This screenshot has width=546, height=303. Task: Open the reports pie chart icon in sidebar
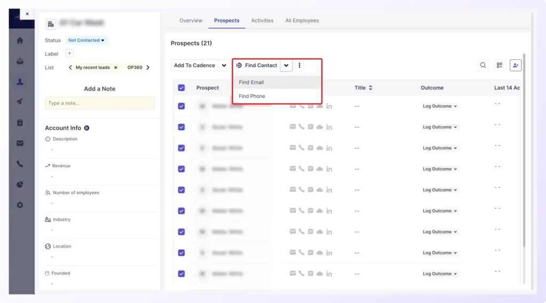point(20,185)
